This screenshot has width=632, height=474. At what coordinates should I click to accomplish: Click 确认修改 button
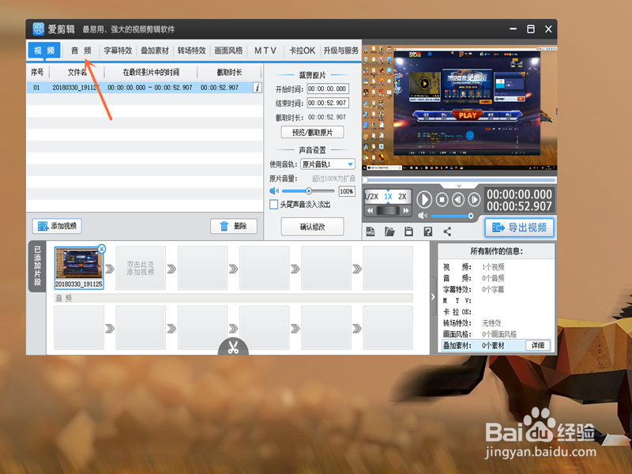pyautogui.click(x=312, y=227)
